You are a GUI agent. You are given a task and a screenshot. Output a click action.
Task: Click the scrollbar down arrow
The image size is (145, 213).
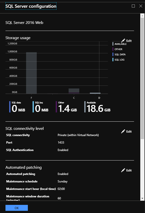[x=142, y=198]
